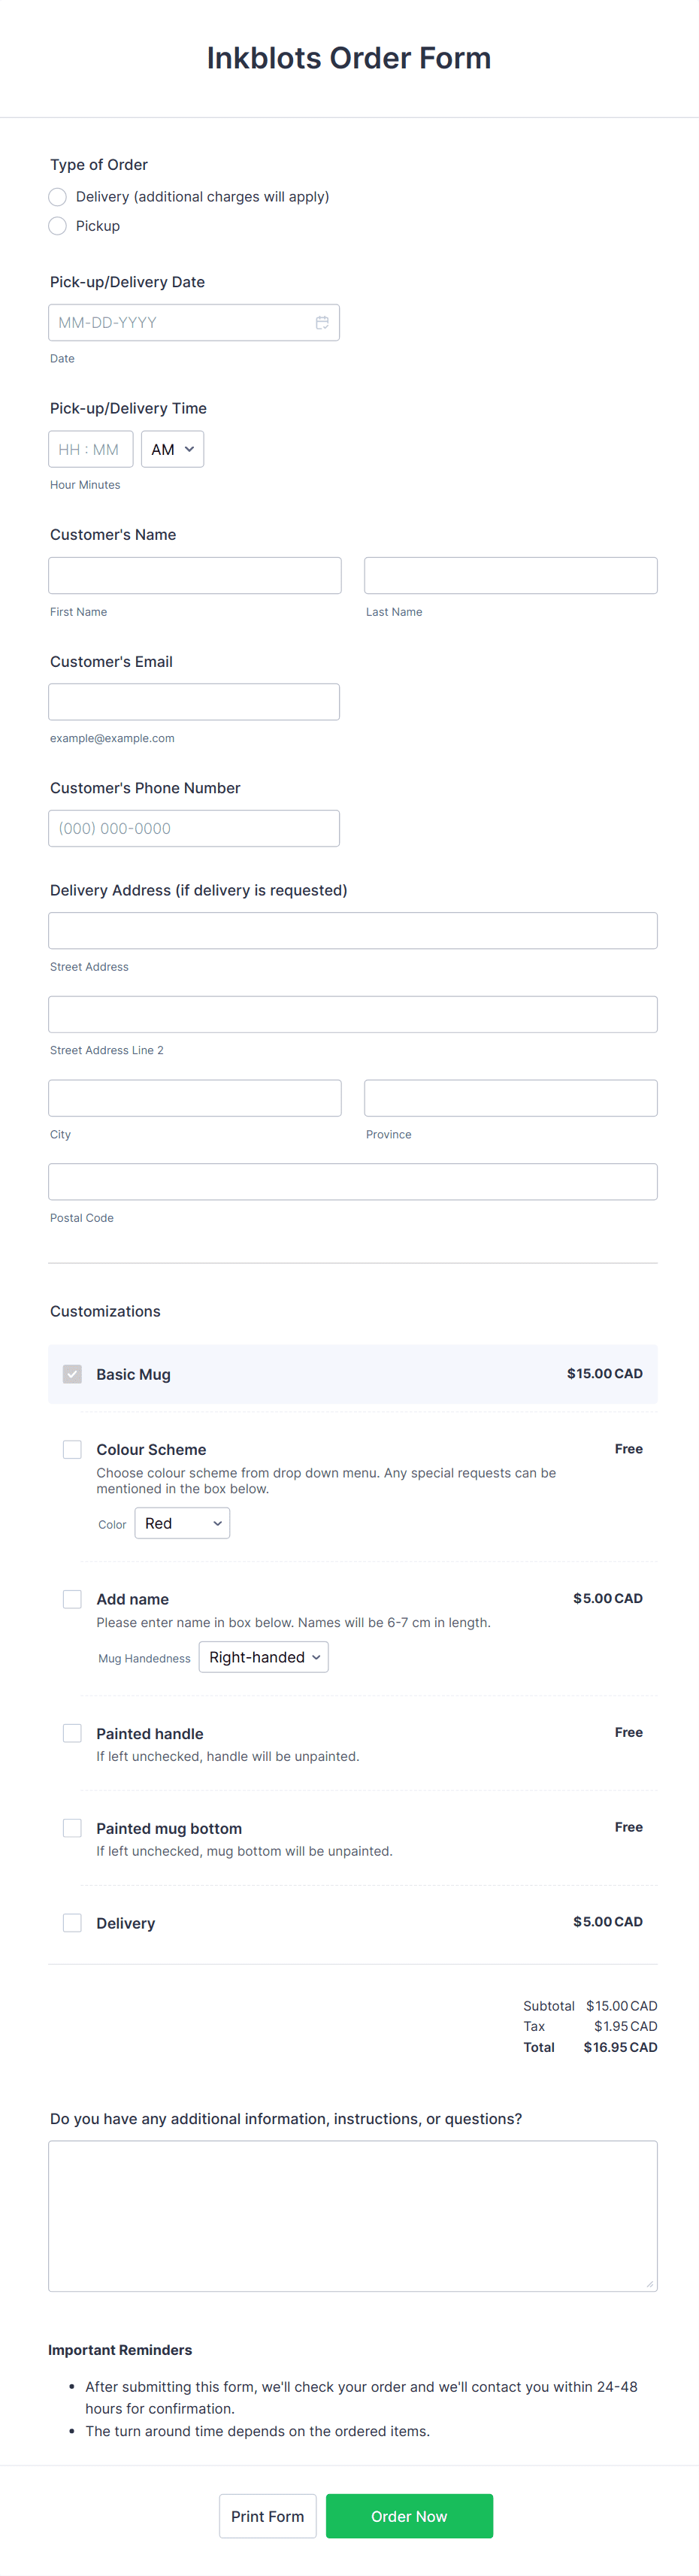This screenshot has width=699, height=2576.
Task: Focus the Customer's Phone Number field
Action: [194, 827]
